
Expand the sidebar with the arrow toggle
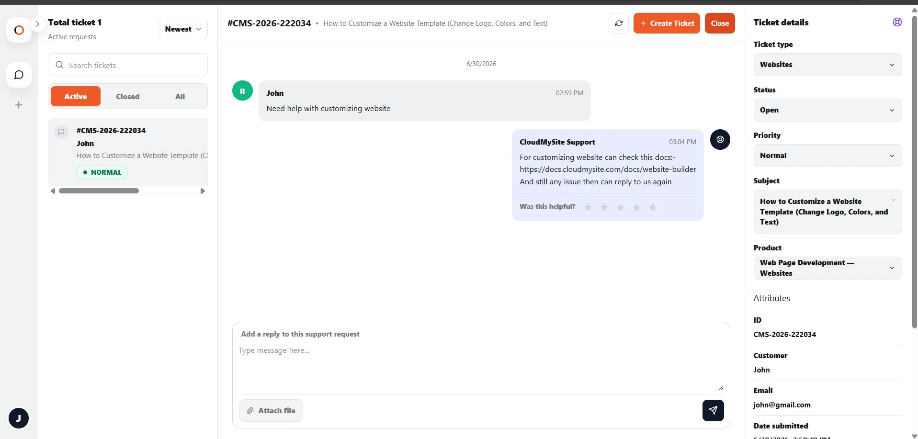37,23
